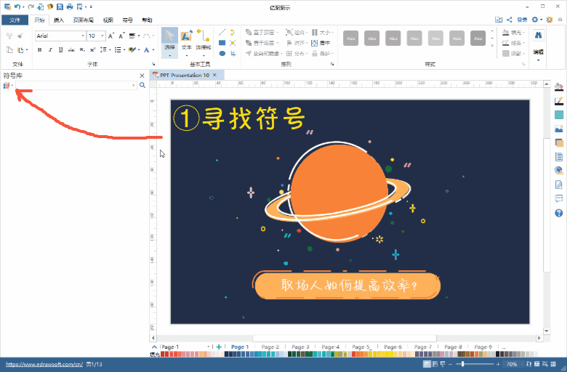
Task: Toggle Superscript formatting
Action: click(92, 50)
